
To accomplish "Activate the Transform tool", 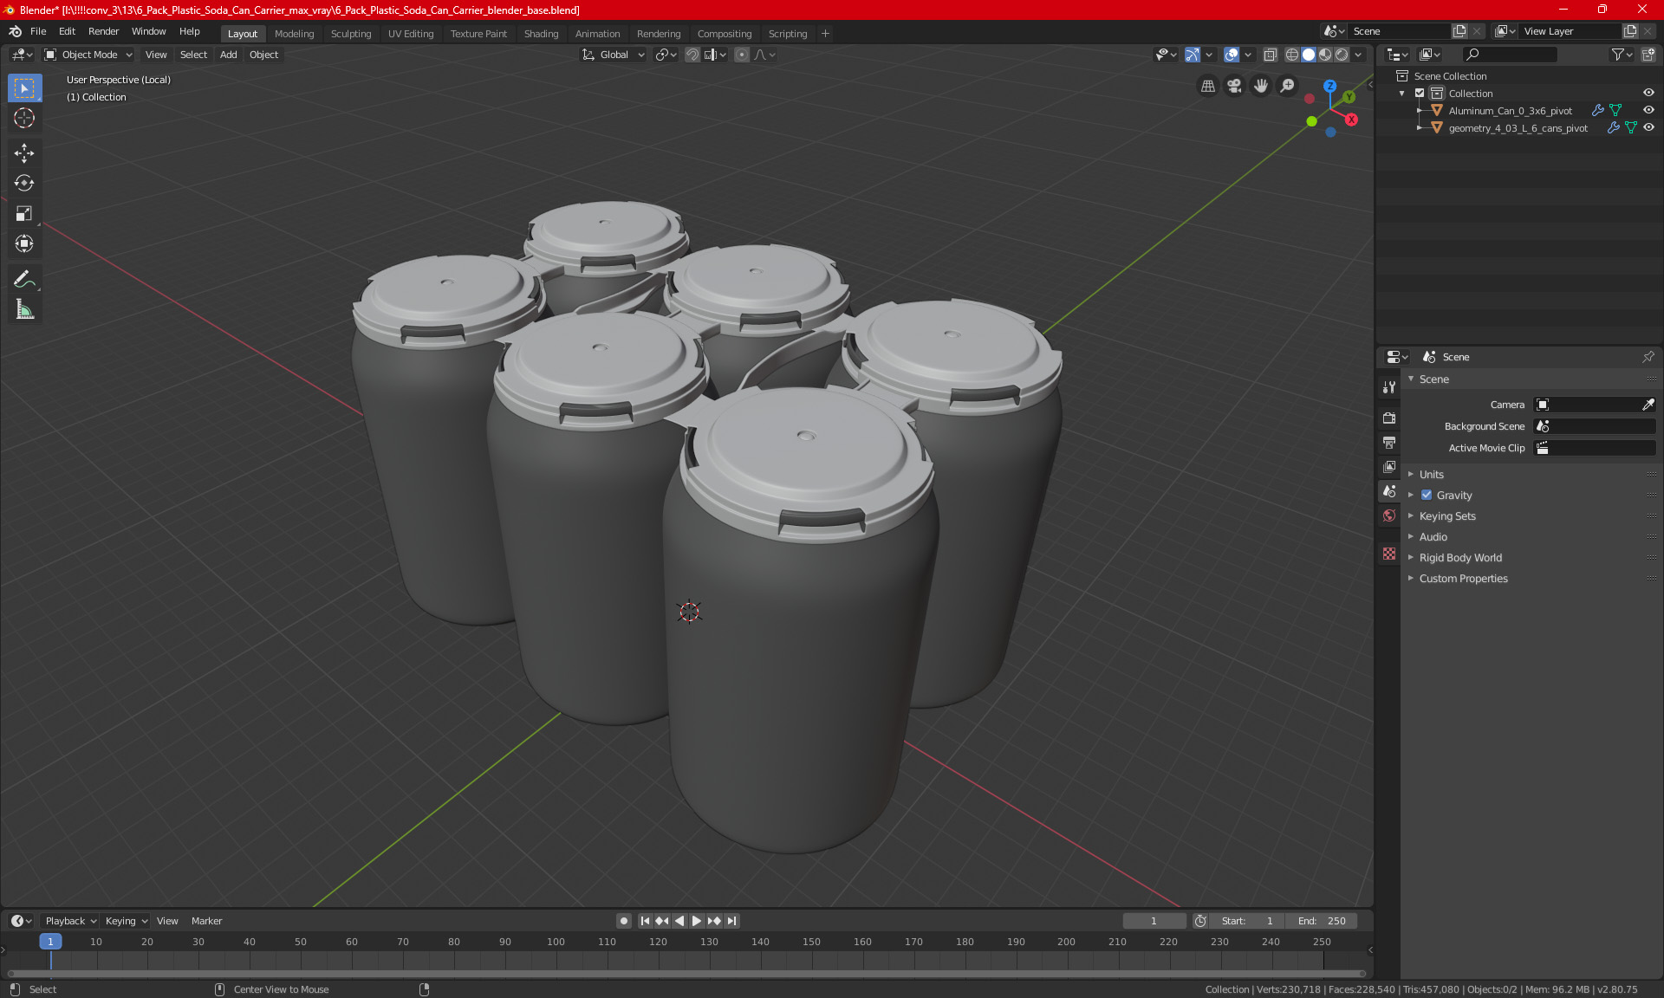I will coord(24,243).
